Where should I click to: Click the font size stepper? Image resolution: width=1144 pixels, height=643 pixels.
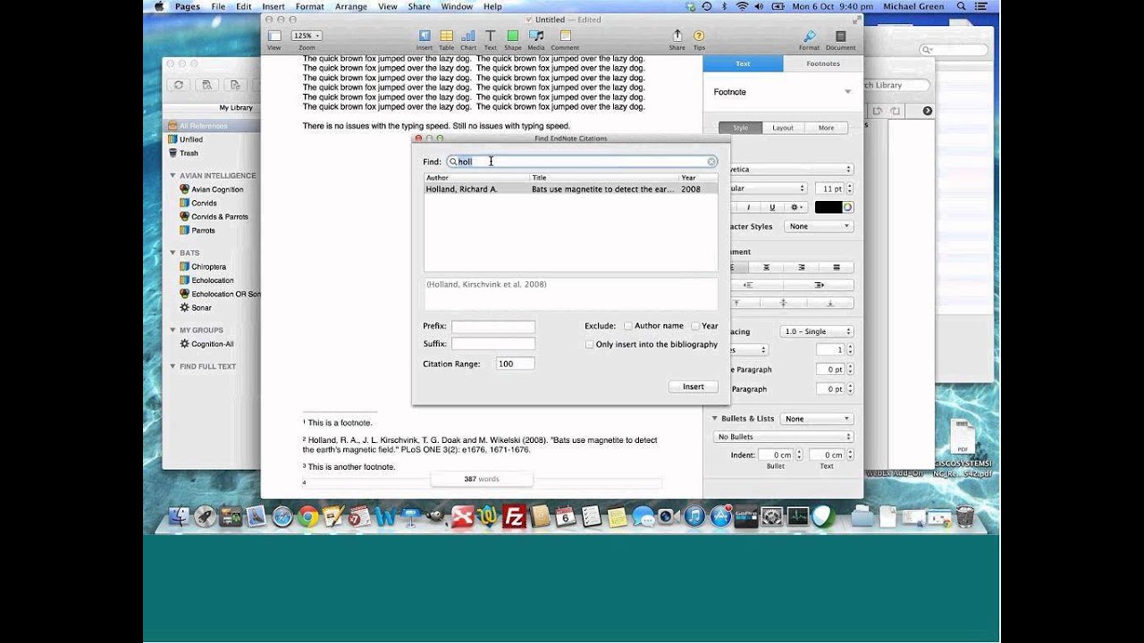[x=849, y=188]
